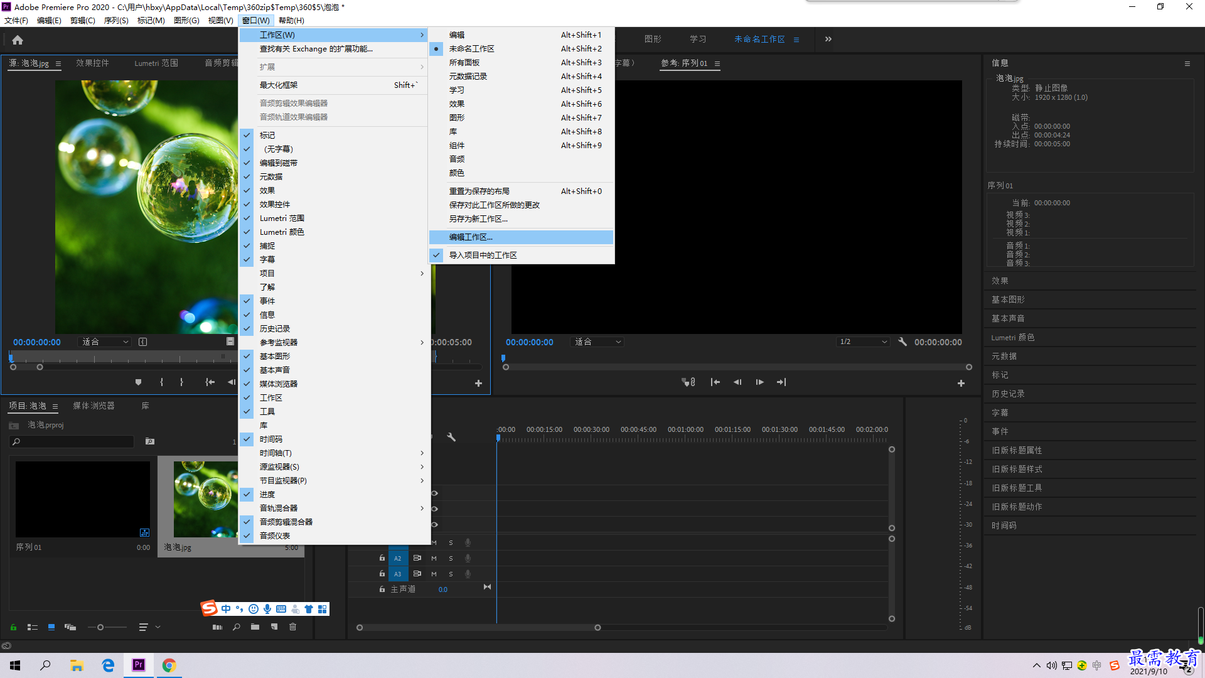Click Go to Out in Program monitor
Image resolution: width=1205 pixels, height=678 pixels.
[x=781, y=382]
